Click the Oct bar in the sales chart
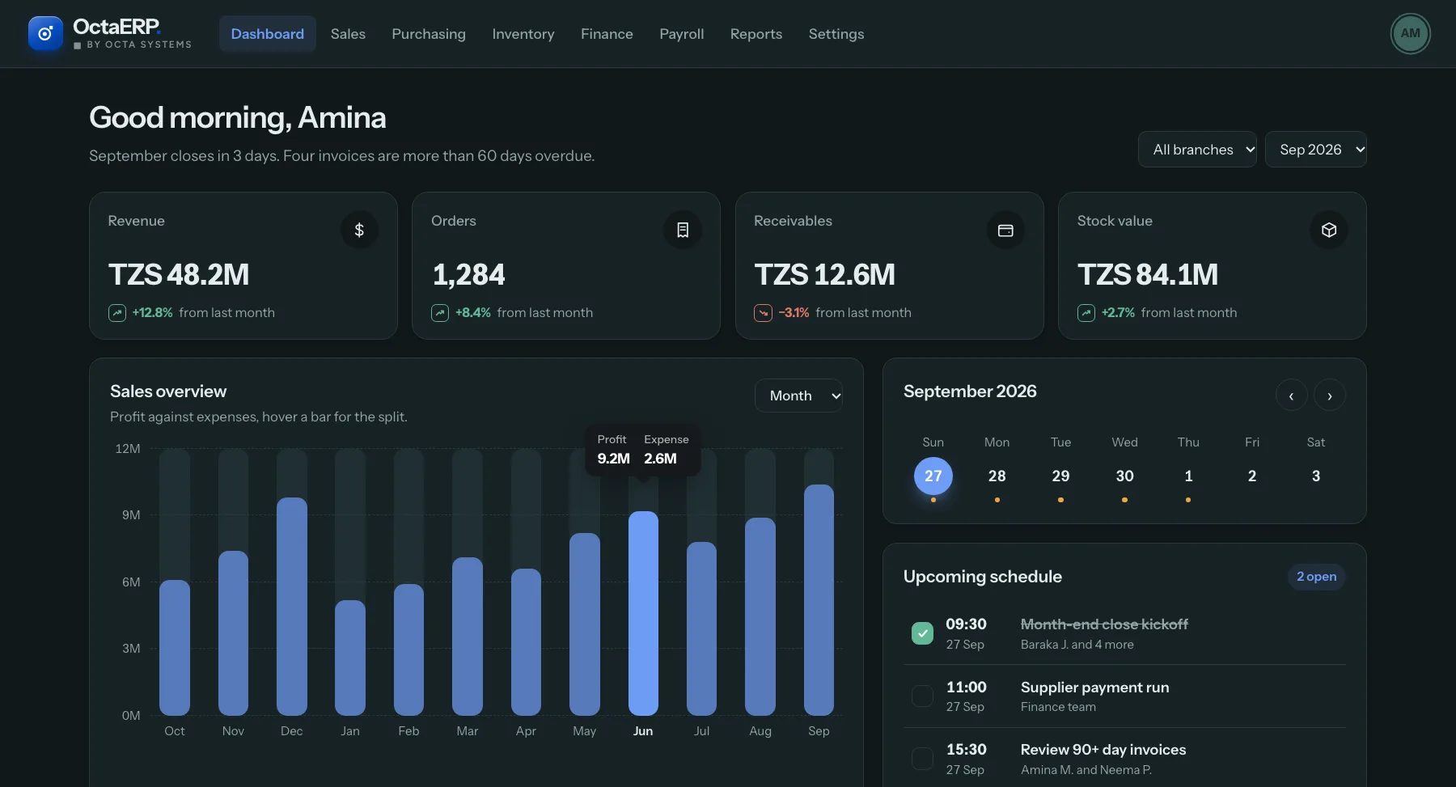Screen dimensions: 1456x787 click(175, 648)
